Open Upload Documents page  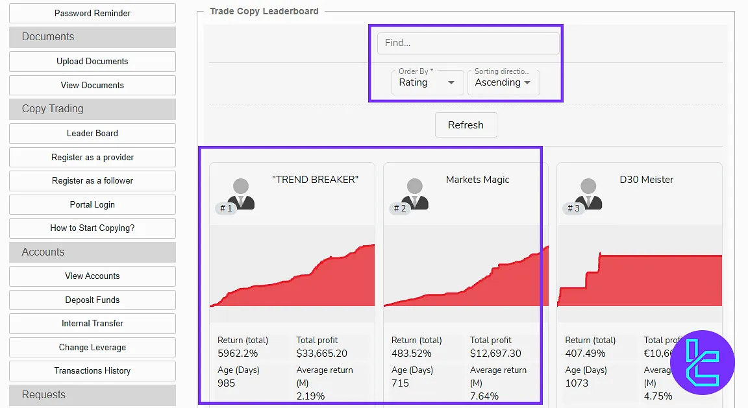pos(93,62)
